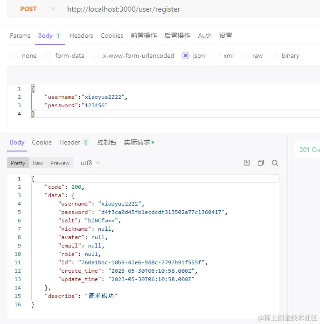Click the id UUID value in response
This screenshot has height=324, width=320.
click(141, 262)
